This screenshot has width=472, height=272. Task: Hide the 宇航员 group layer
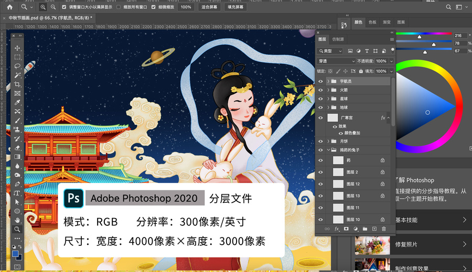(x=320, y=81)
